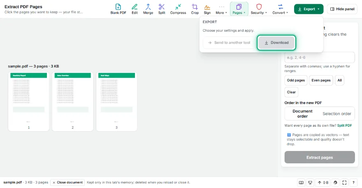Start presentation mode icon

pyautogui.click(x=310, y=183)
